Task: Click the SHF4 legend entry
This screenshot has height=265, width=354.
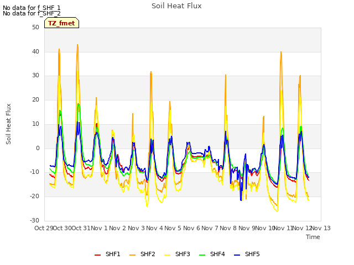Action: coord(212,254)
